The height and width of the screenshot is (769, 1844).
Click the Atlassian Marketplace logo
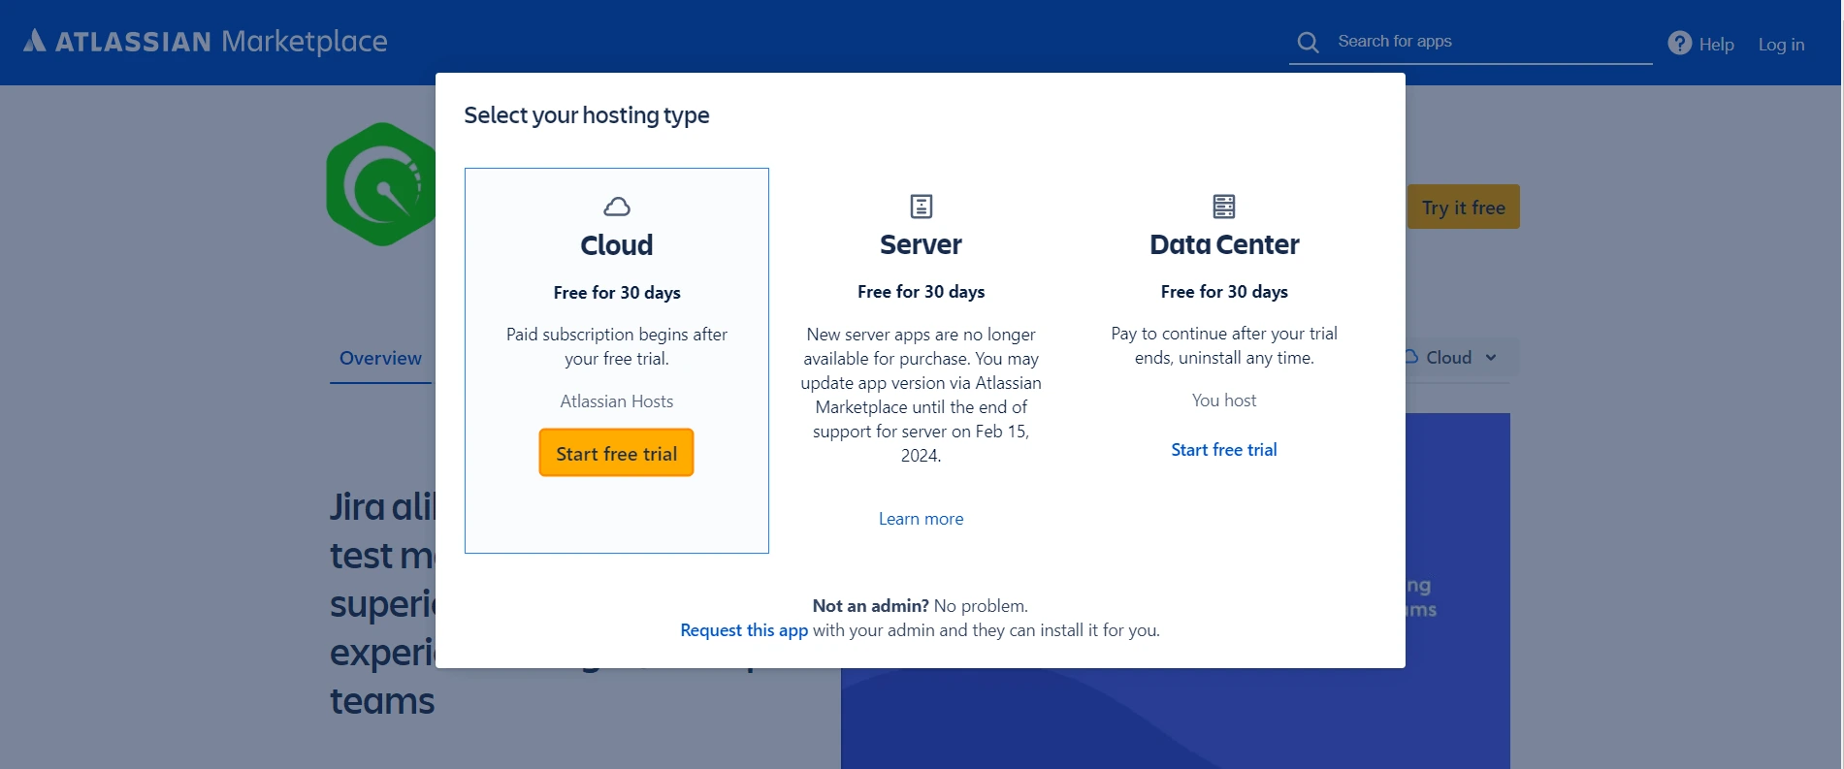click(x=205, y=41)
